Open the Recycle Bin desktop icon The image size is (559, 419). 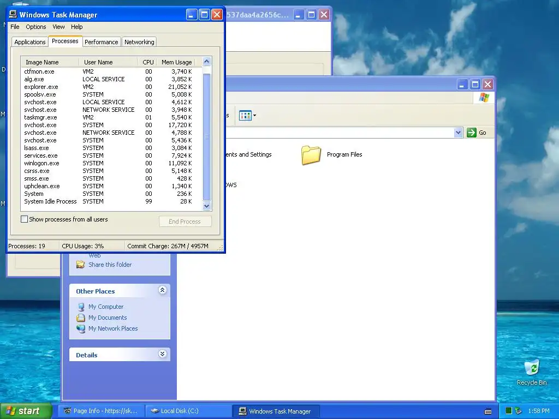tap(532, 368)
